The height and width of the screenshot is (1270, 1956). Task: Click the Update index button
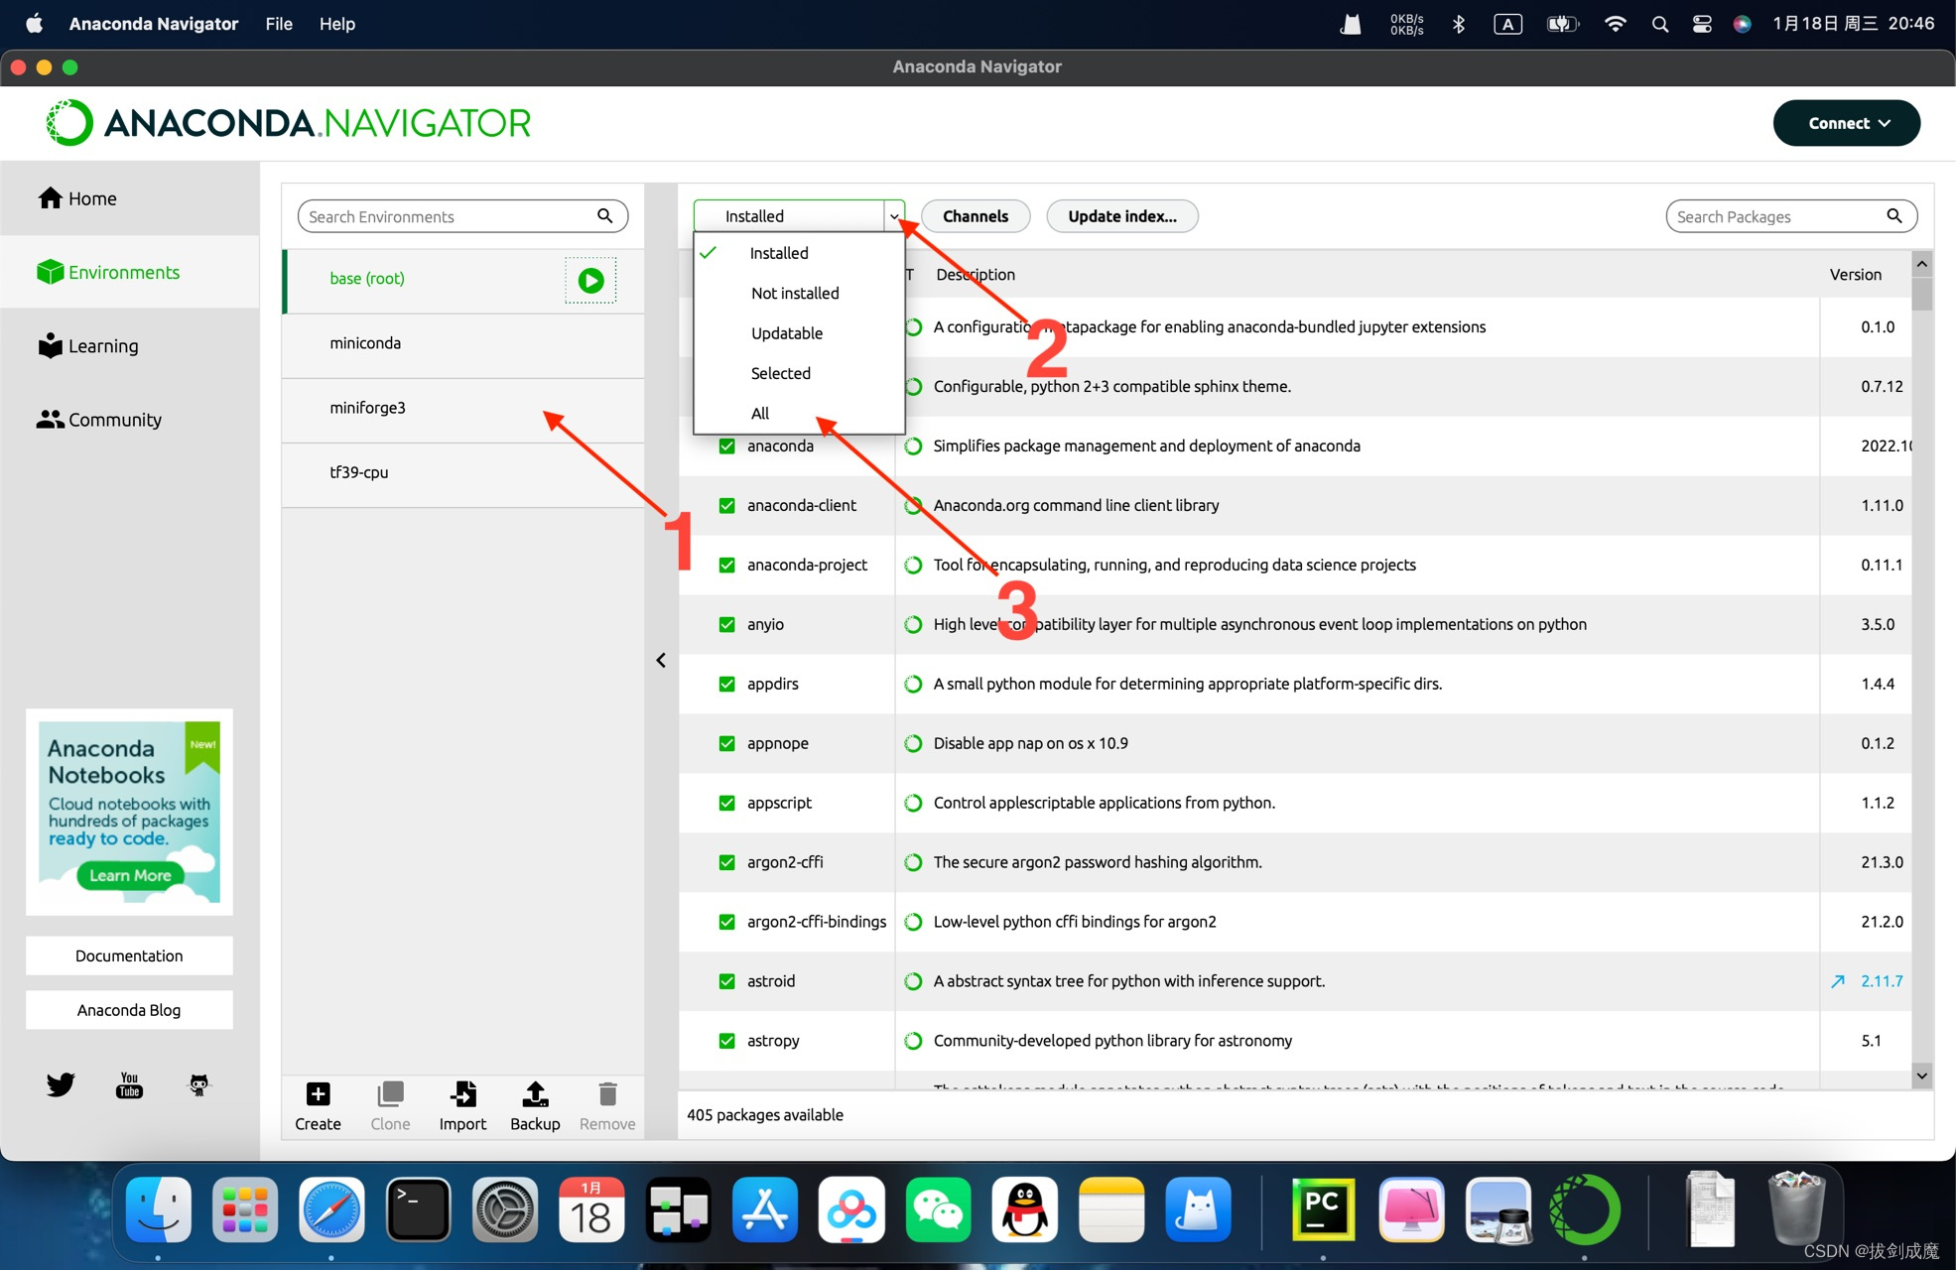[1123, 215]
